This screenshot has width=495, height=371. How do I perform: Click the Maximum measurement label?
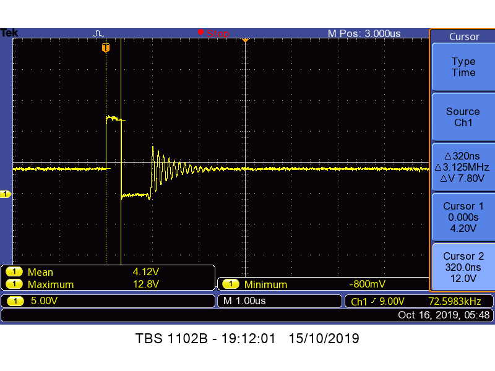tap(51, 284)
